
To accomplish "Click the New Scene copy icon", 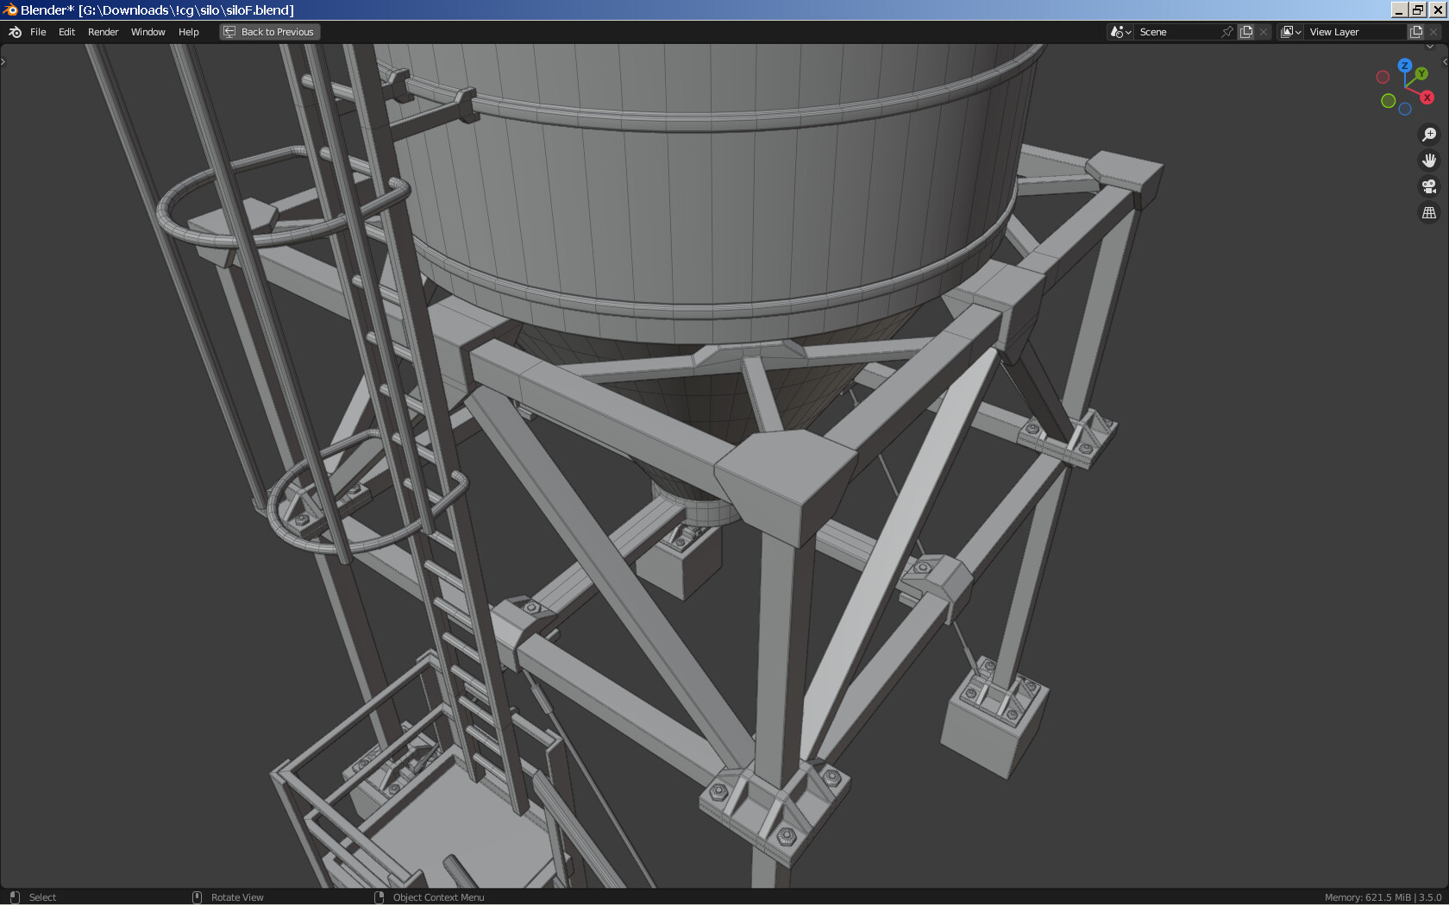I will 1245,31.
